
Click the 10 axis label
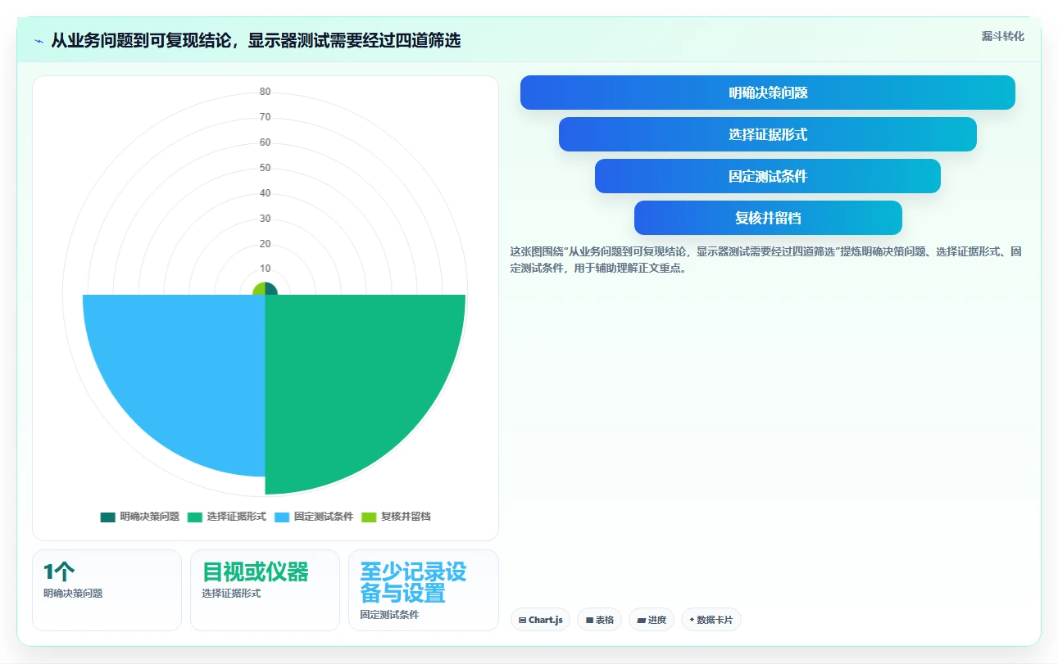click(266, 269)
